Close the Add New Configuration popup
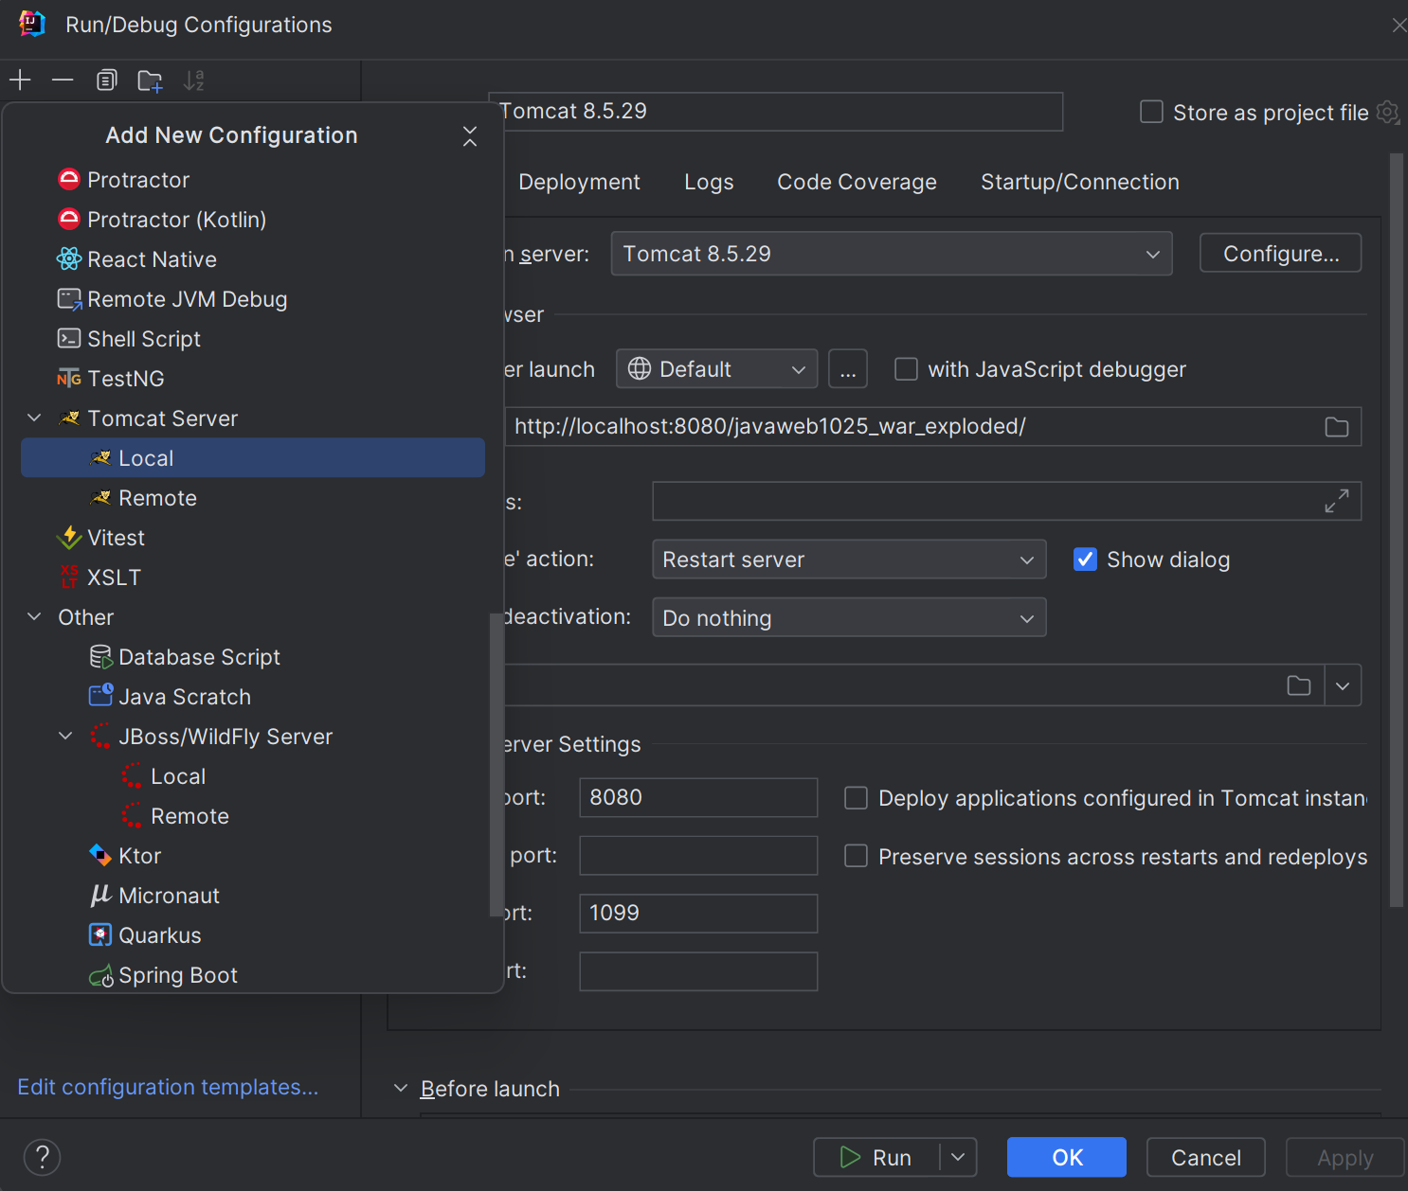Image resolution: width=1408 pixels, height=1191 pixels. coord(470,136)
